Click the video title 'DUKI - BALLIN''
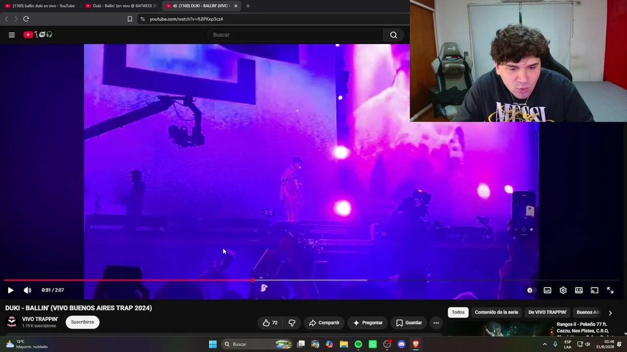This screenshot has width=627, height=352. pyautogui.click(x=78, y=308)
